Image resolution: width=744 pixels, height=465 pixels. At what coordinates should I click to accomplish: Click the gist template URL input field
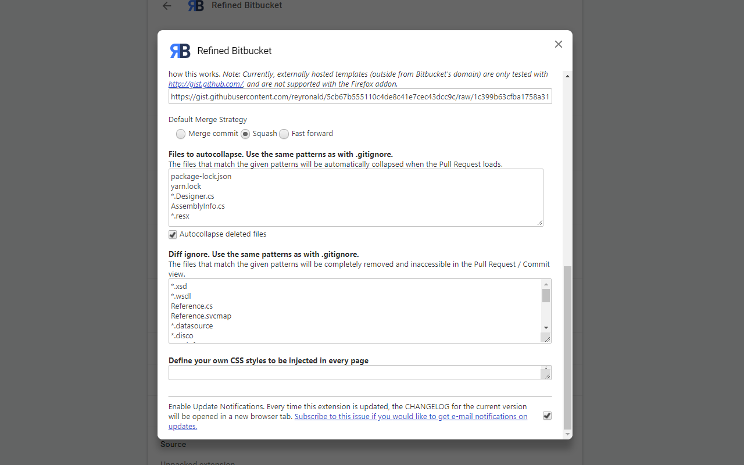[x=360, y=96]
